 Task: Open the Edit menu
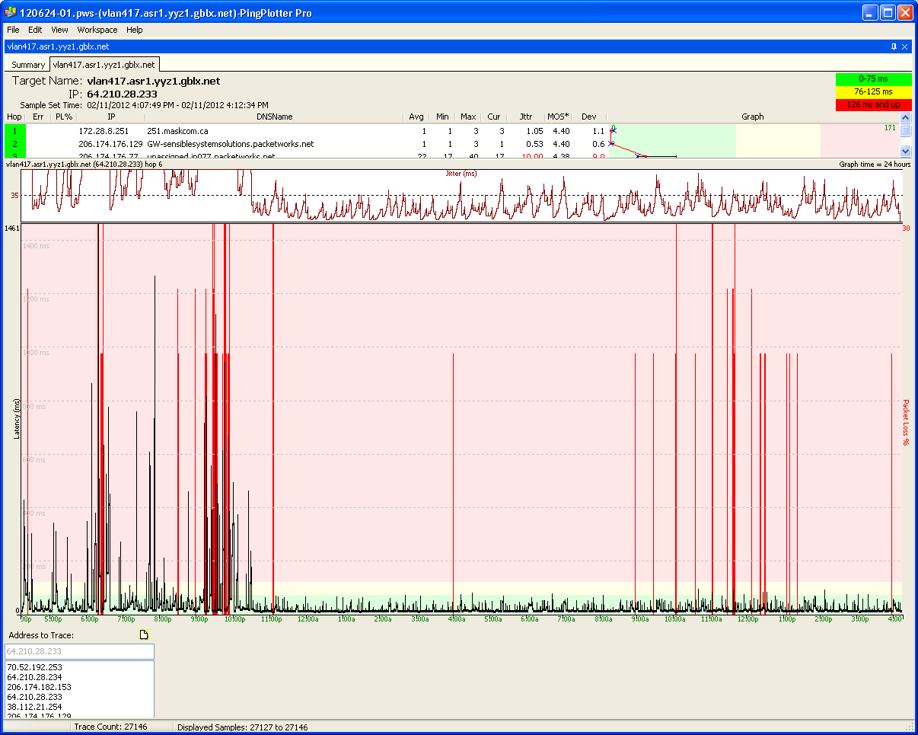35,30
